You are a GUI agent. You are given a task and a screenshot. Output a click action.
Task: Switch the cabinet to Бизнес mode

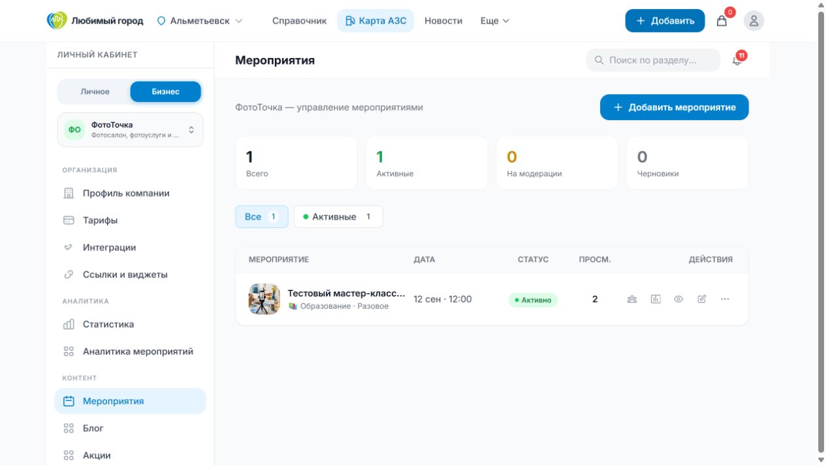(x=166, y=91)
